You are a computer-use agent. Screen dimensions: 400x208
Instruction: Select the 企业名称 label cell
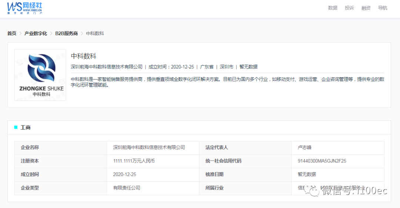[60, 148]
